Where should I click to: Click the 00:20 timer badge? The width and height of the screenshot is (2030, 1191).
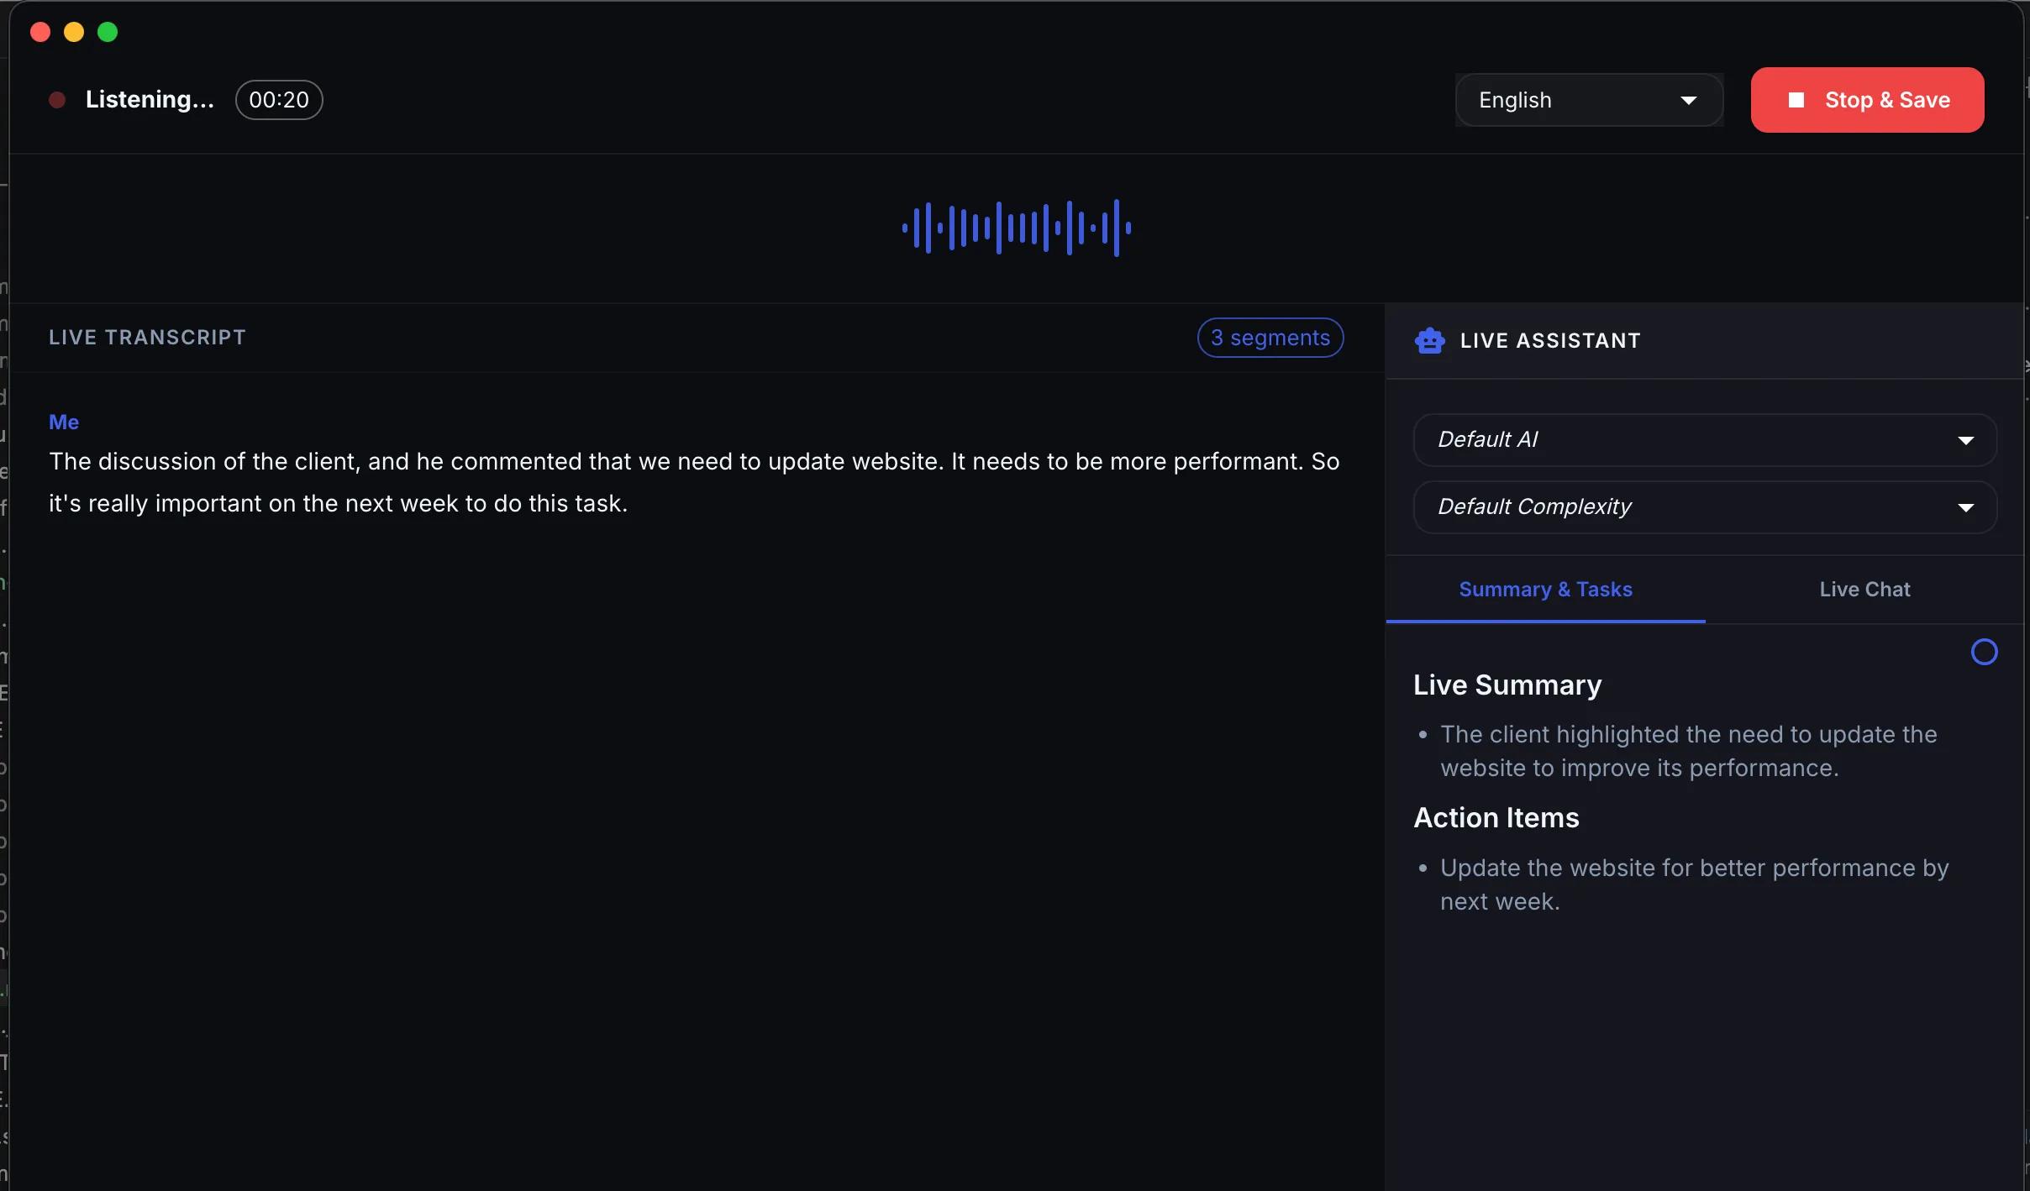click(279, 100)
